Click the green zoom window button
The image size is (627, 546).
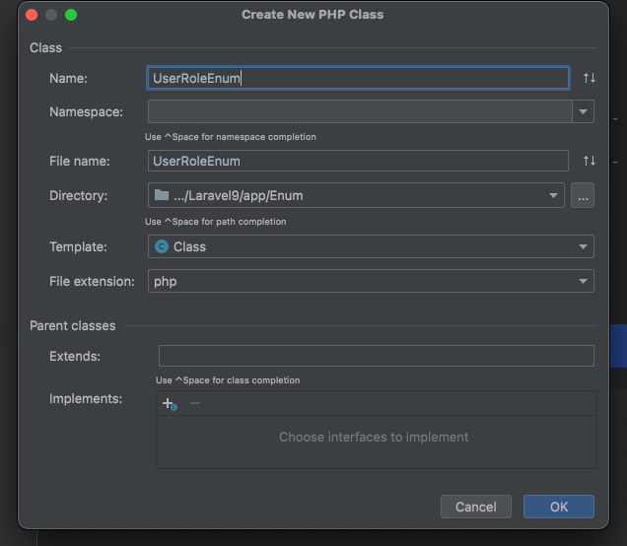coord(71,15)
